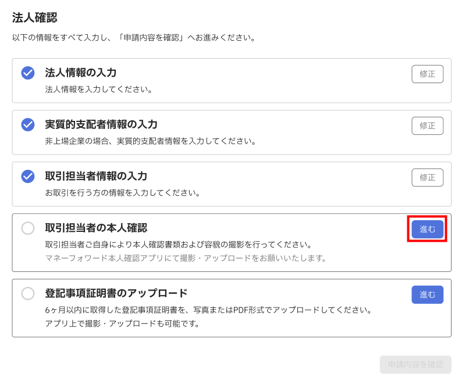Click the checkmark icon beside 法人情報の入力
Viewport: 462px width, 387px height.
click(28, 73)
